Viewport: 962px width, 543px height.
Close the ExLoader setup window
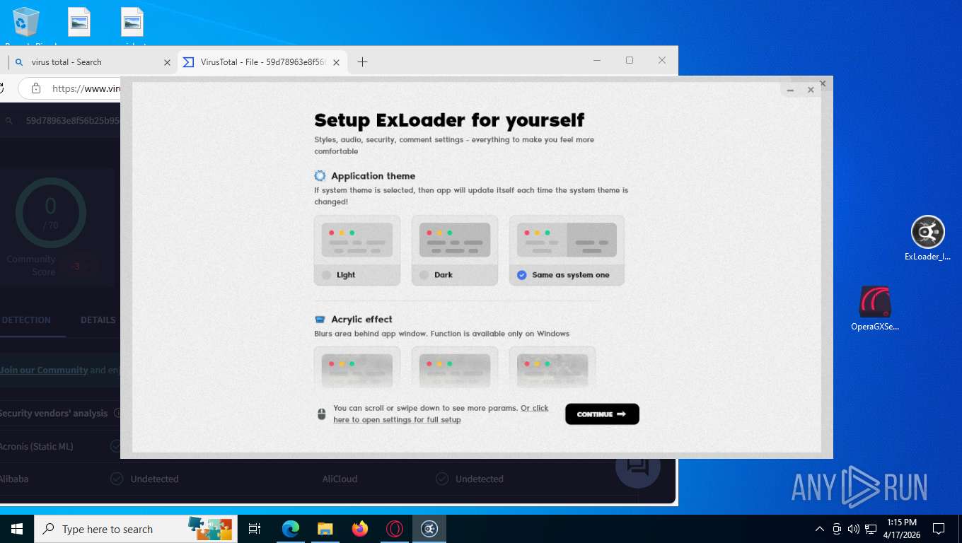click(811, 90)
